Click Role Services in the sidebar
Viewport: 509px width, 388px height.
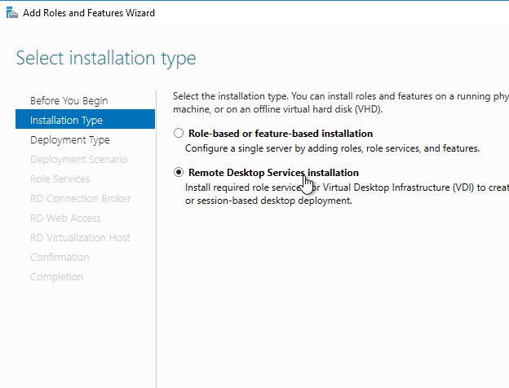60,179
